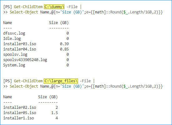Viewport: 172px width, 125px height.
Task: Click the size 0 beside System.log
Action: pos(68,65)
